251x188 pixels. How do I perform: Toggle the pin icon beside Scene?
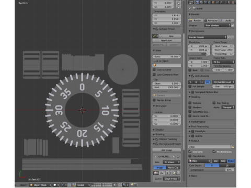[190, 8]
